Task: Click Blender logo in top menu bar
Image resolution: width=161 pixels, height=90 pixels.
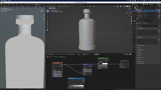Action: tap(1, 4)
